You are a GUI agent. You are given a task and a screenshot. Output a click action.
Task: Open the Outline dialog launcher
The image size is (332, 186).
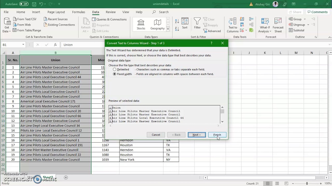click(x=316, y=37)
